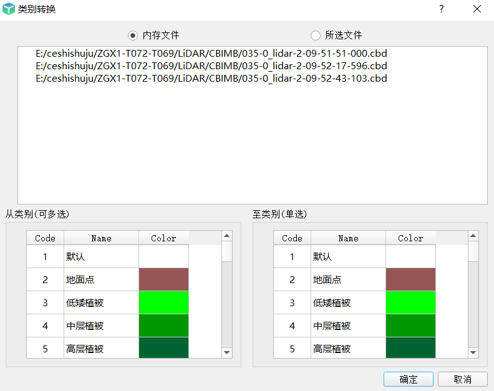Click scroll up arrow in 从类别 list
The height and width of the screenshot is (391, 494).
coord(227,236)
